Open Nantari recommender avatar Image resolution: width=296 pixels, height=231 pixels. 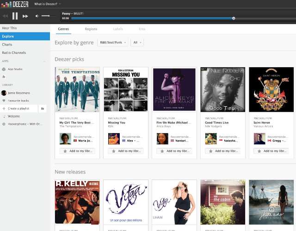pos(162,139)
